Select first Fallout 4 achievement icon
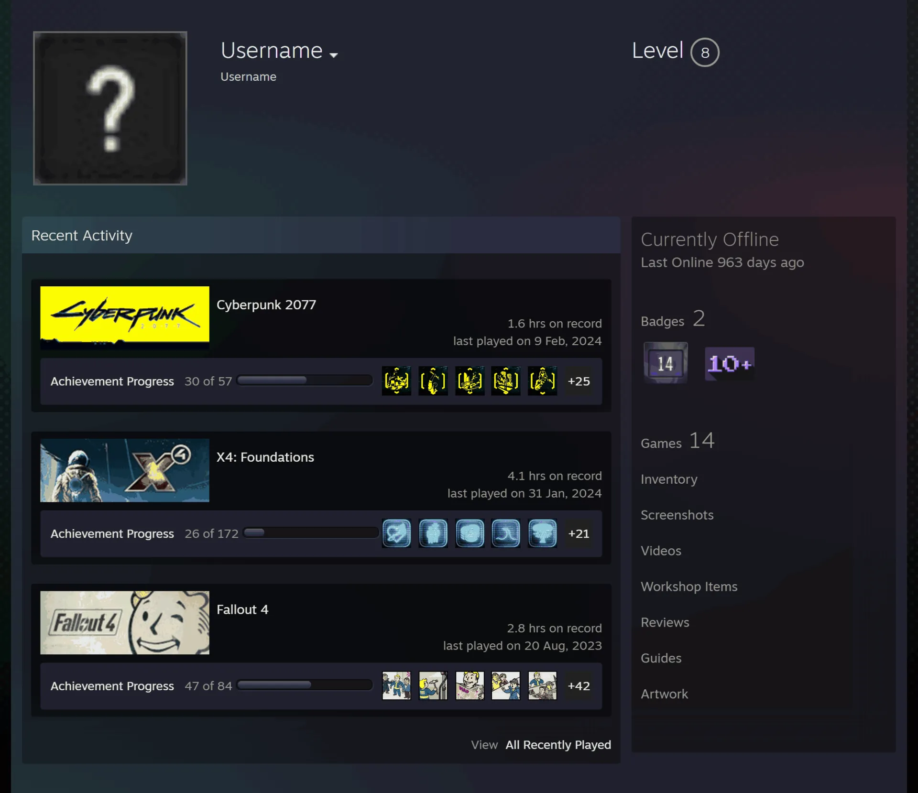This screenshot has width=918, height=793. point(396,686)
